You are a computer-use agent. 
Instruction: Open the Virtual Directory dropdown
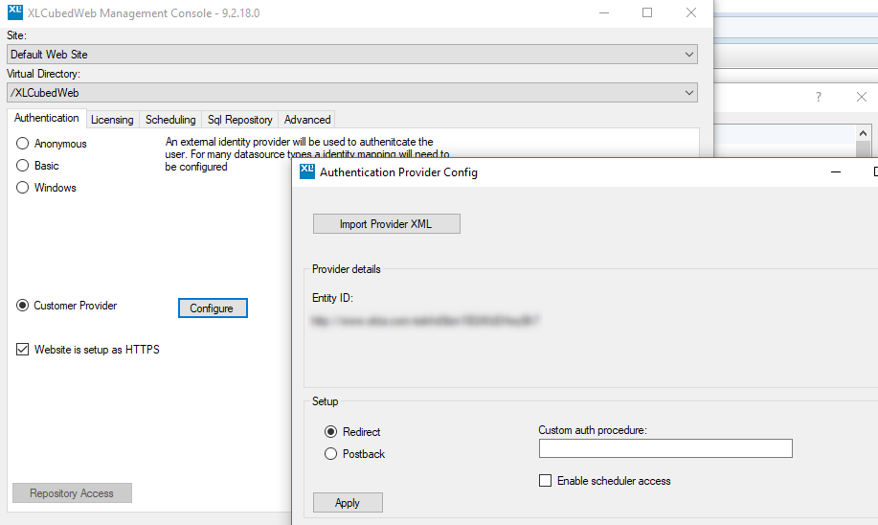tap(689, 93)
